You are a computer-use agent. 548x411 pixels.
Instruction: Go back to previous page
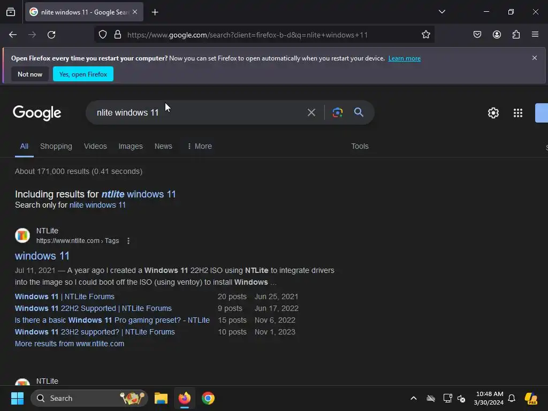tap(13, 35)
